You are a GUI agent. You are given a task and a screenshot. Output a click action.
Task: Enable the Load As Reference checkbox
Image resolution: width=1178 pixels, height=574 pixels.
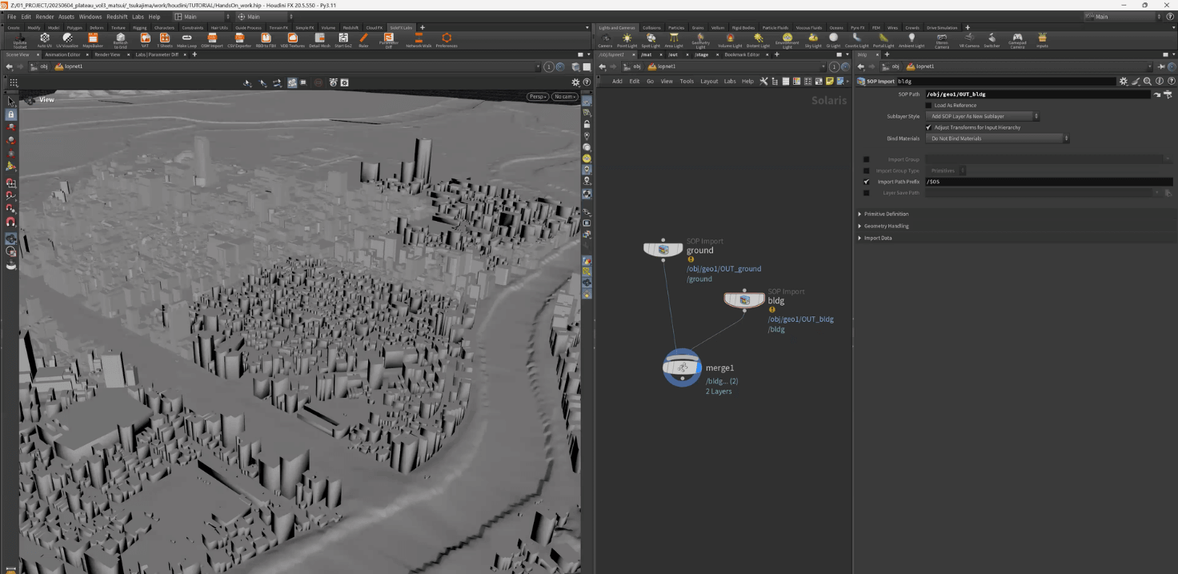(x=928, y=105)
